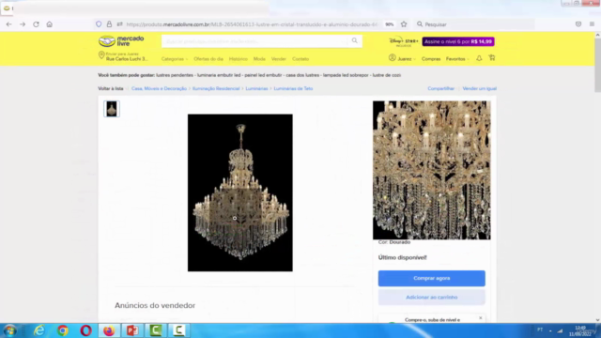Open 'painel led embutir' suggested search
Viewport: 601px width, 338px height.
point(263,75)
